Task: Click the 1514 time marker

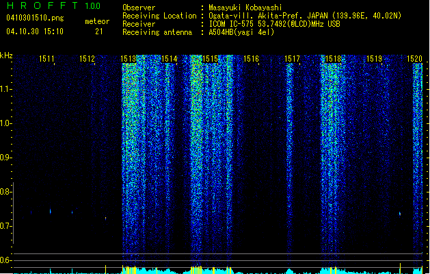Action: click(x=170, y=59)
